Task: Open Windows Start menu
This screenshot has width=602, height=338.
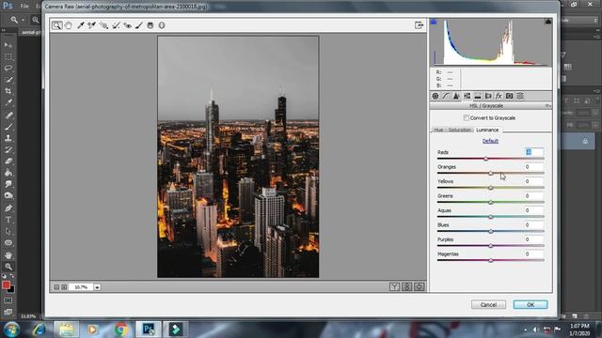Action: pos(11,330)
